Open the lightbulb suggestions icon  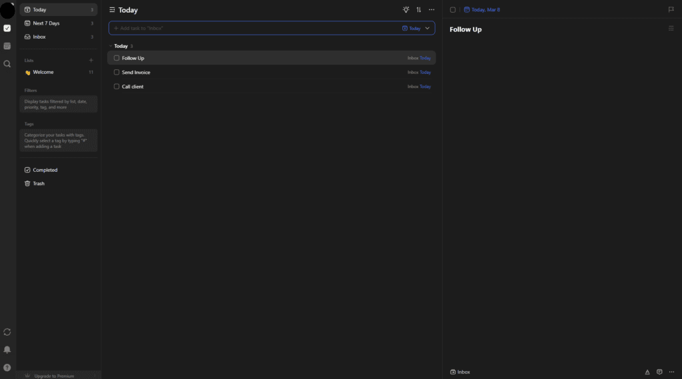point(406,9)
